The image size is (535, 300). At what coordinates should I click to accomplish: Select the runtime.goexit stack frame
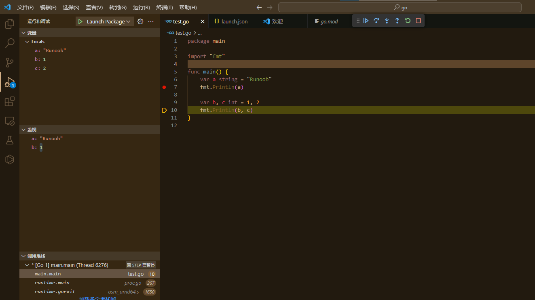[90, 292]
